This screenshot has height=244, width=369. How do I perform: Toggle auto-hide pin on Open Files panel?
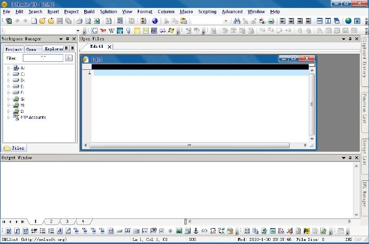[350, 39]
